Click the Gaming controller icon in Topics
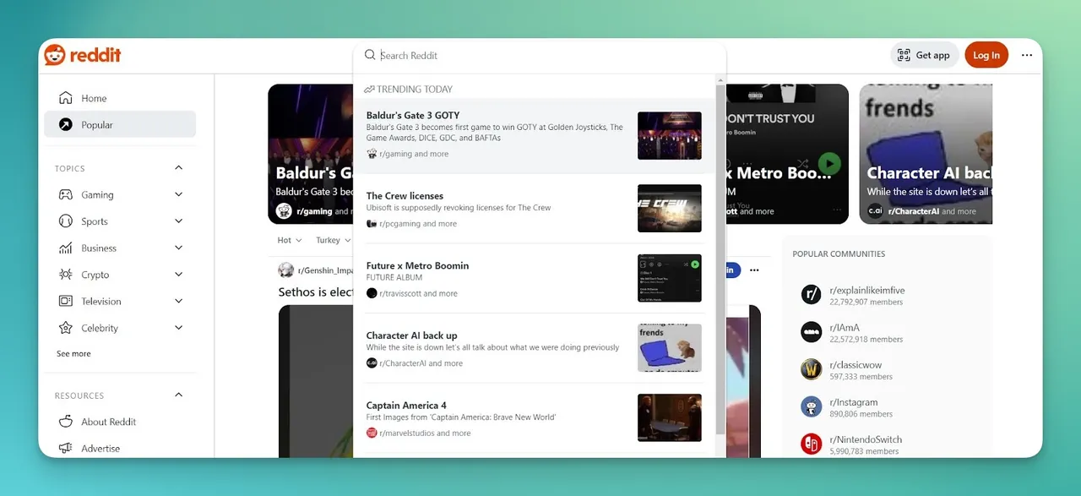 coord(65,194)
